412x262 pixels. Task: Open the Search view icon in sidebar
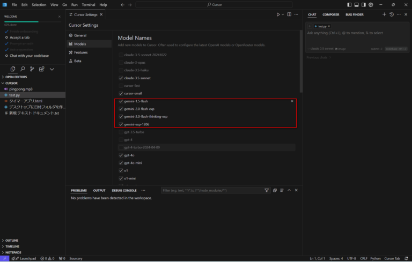pos(22,69)
